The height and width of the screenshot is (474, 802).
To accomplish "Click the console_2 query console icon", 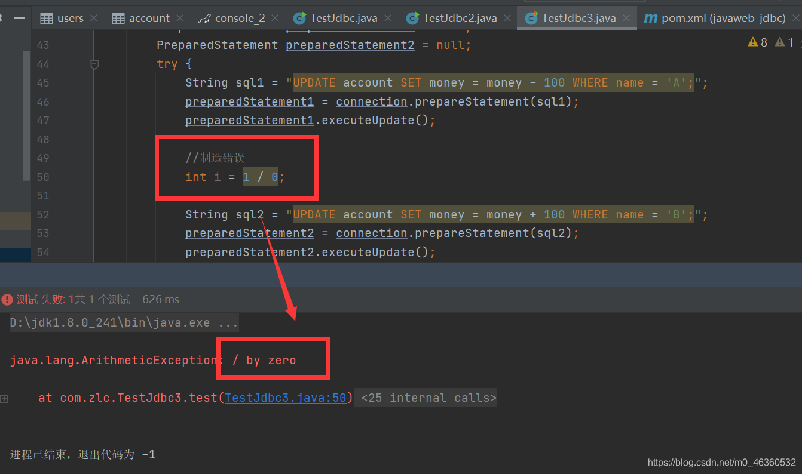I will click(204, 19).
